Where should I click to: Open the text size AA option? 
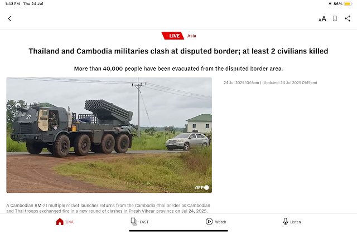click(322, 19)
